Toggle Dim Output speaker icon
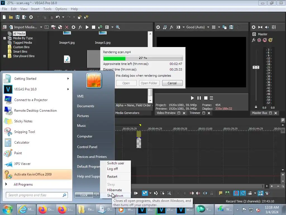 267,27
